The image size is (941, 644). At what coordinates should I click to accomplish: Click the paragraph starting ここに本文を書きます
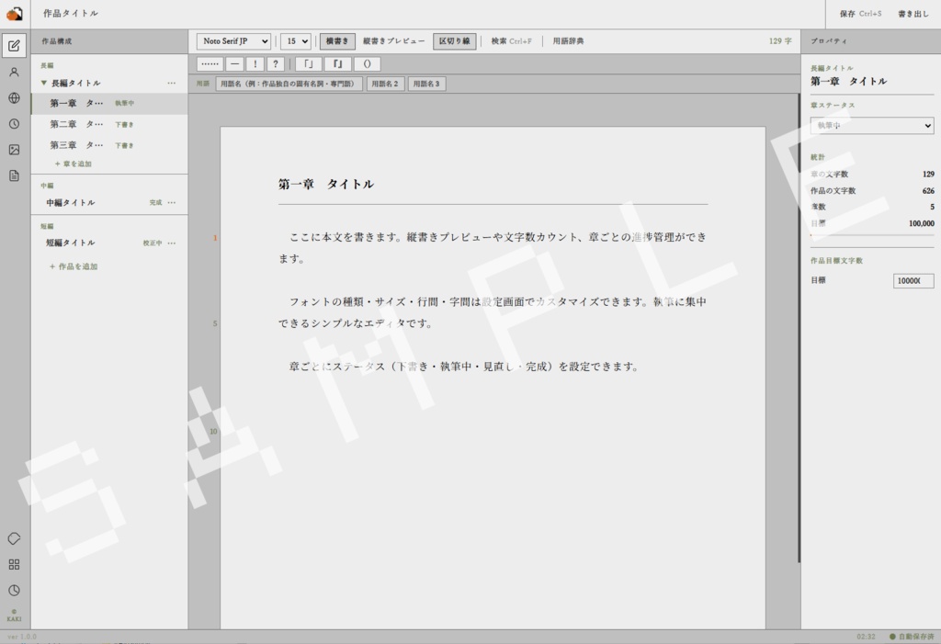(x=493, y=248)
